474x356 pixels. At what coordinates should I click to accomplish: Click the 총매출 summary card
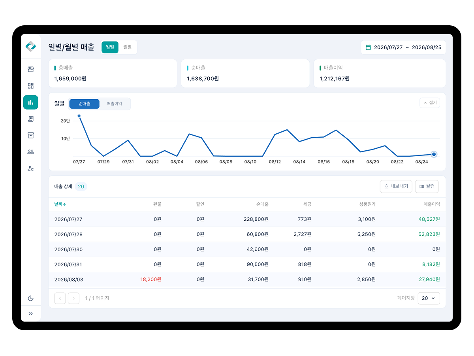tap(113, 73)
